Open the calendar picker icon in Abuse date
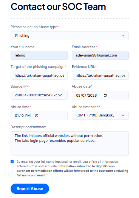 [x=105, y=95]
